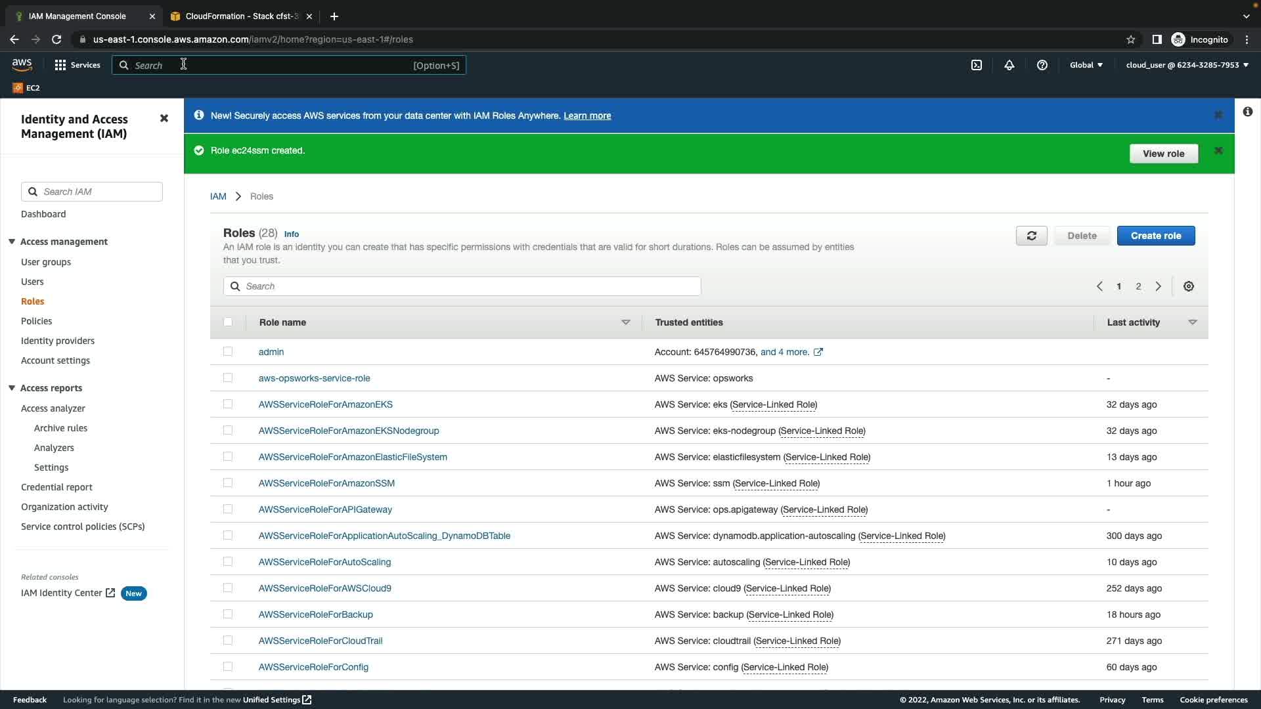Toggle the select-all roles checkbox
The height and width of the screenshot is (709, 1261).
228,322
